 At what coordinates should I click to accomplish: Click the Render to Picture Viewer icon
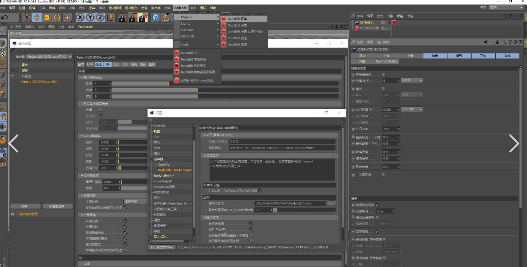(x=133, y=17)
